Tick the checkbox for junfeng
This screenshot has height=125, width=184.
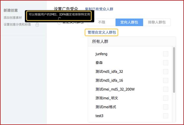[x=166, y=54]
